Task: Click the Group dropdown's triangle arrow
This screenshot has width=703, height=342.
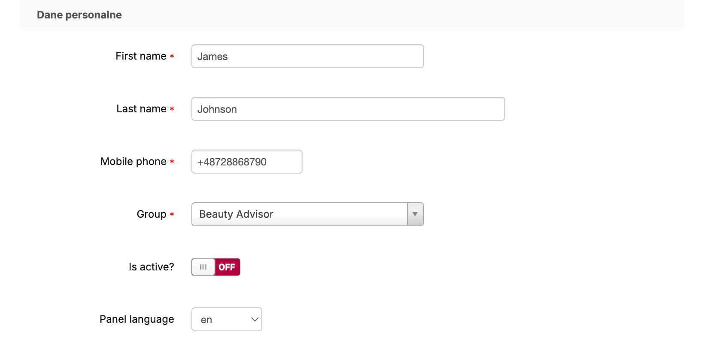Action: coord(415,214)
